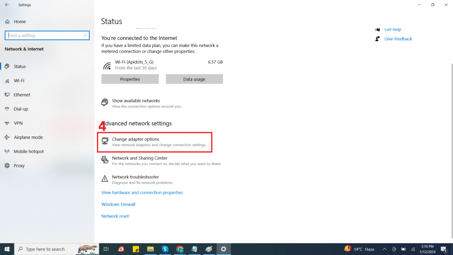Click the Give feedback link
This screenshot has width=453, height=255.
click(398, 39)
